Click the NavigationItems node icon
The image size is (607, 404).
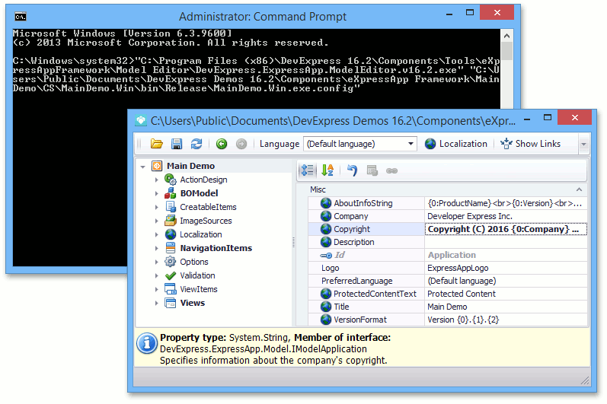point(171,248)
